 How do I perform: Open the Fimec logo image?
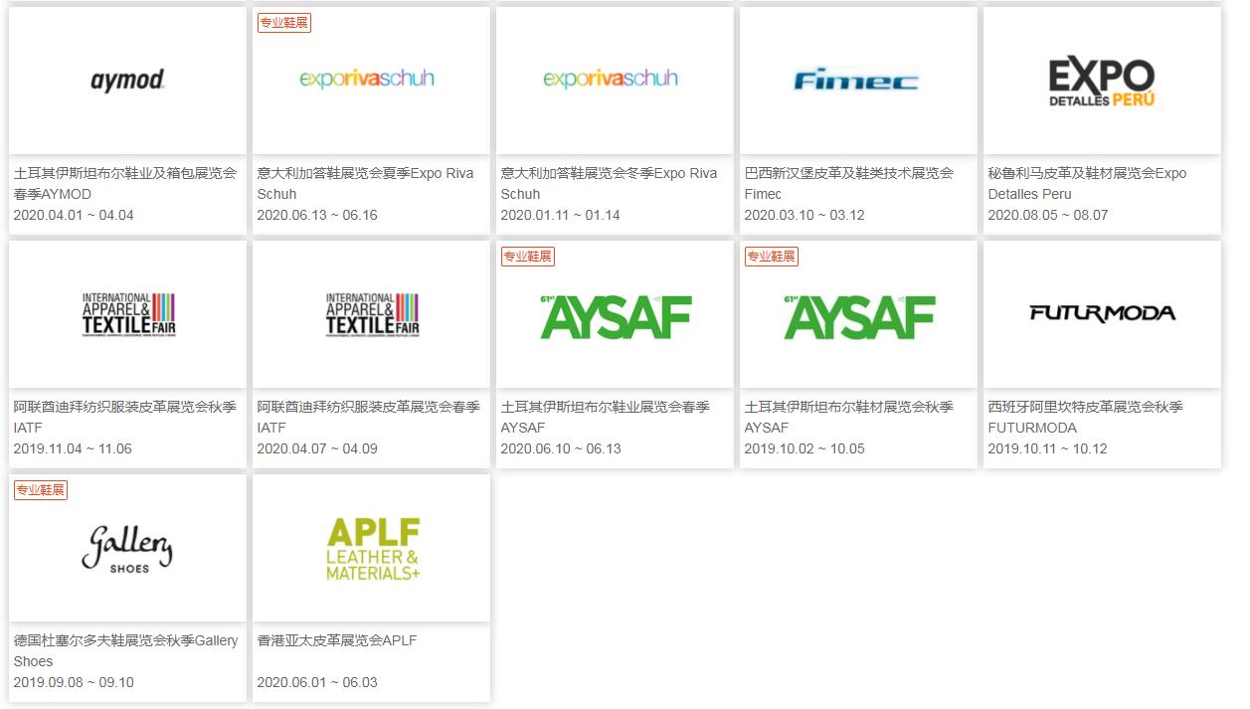pos(857,81)
